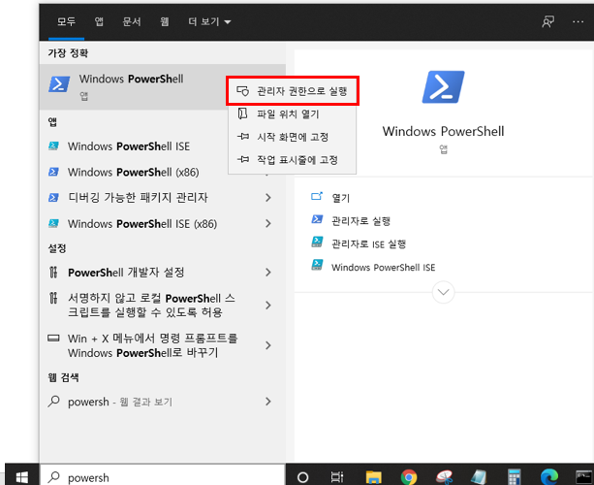Click Windows PowerShell ISE in preview pane
This screenshot has width=594, height=485.
coord(383,268)
